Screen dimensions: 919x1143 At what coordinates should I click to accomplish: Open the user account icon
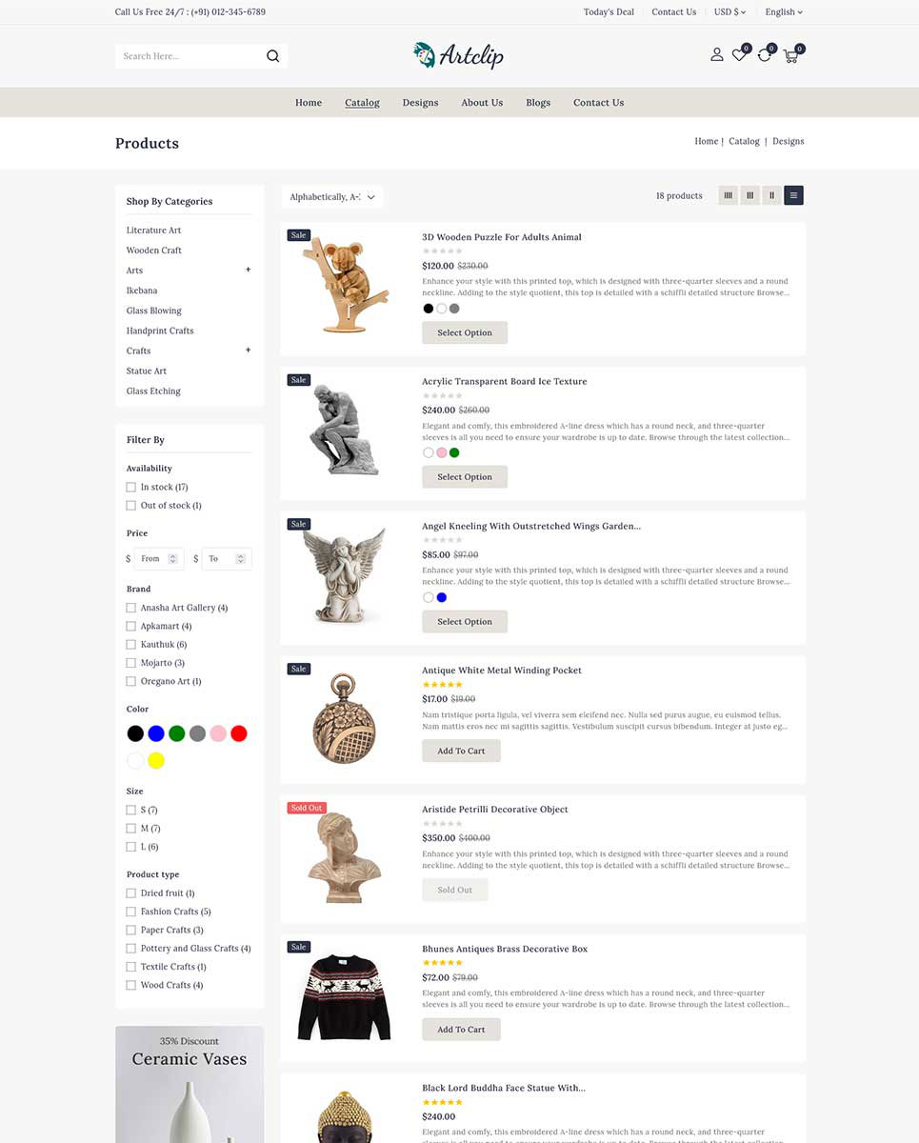point(716,55)
